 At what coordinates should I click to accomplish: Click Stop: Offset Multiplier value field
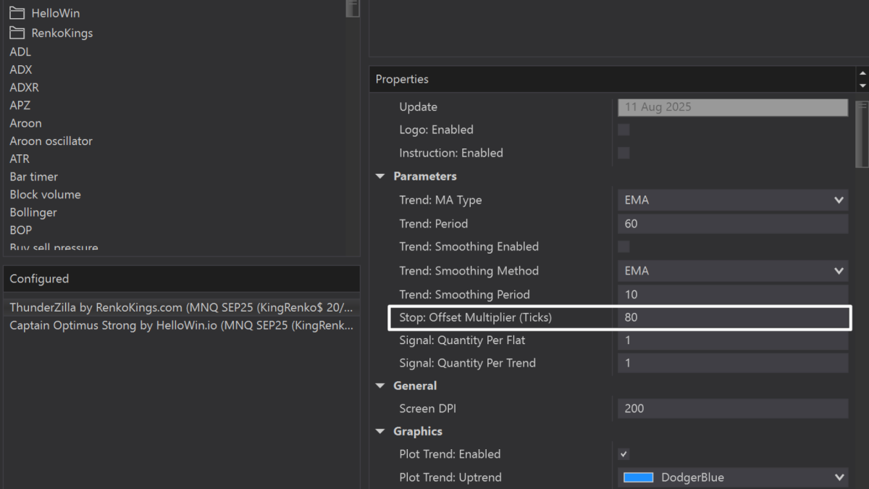click(731, 317)
